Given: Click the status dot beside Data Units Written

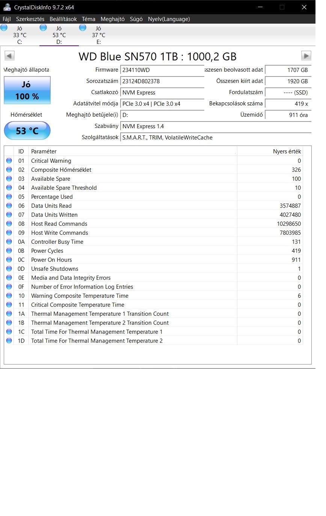Looking at the screenshot, I should (x=9, y=214).
